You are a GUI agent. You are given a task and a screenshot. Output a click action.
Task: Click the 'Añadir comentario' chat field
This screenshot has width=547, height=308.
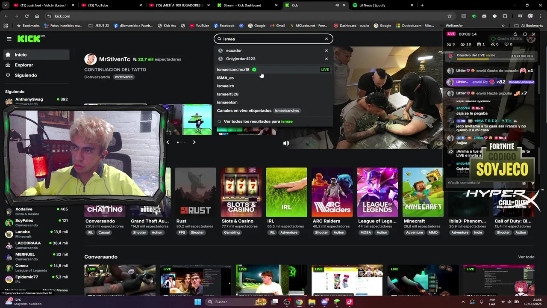483,183
